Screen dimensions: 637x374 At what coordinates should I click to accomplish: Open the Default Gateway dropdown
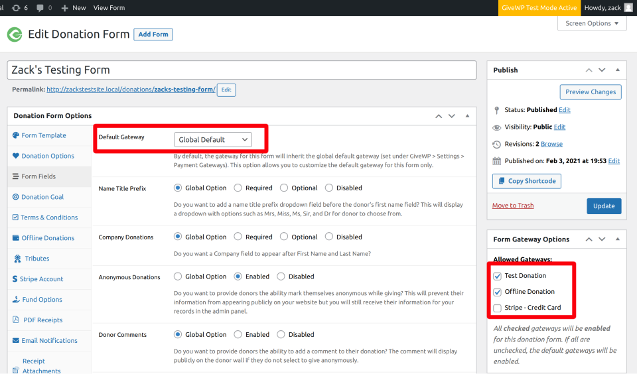pyautogui.click(x=213, y=139)
